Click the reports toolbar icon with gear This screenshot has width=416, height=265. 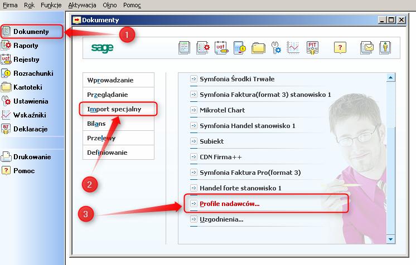pyautogui.click(x=203, y=48)
